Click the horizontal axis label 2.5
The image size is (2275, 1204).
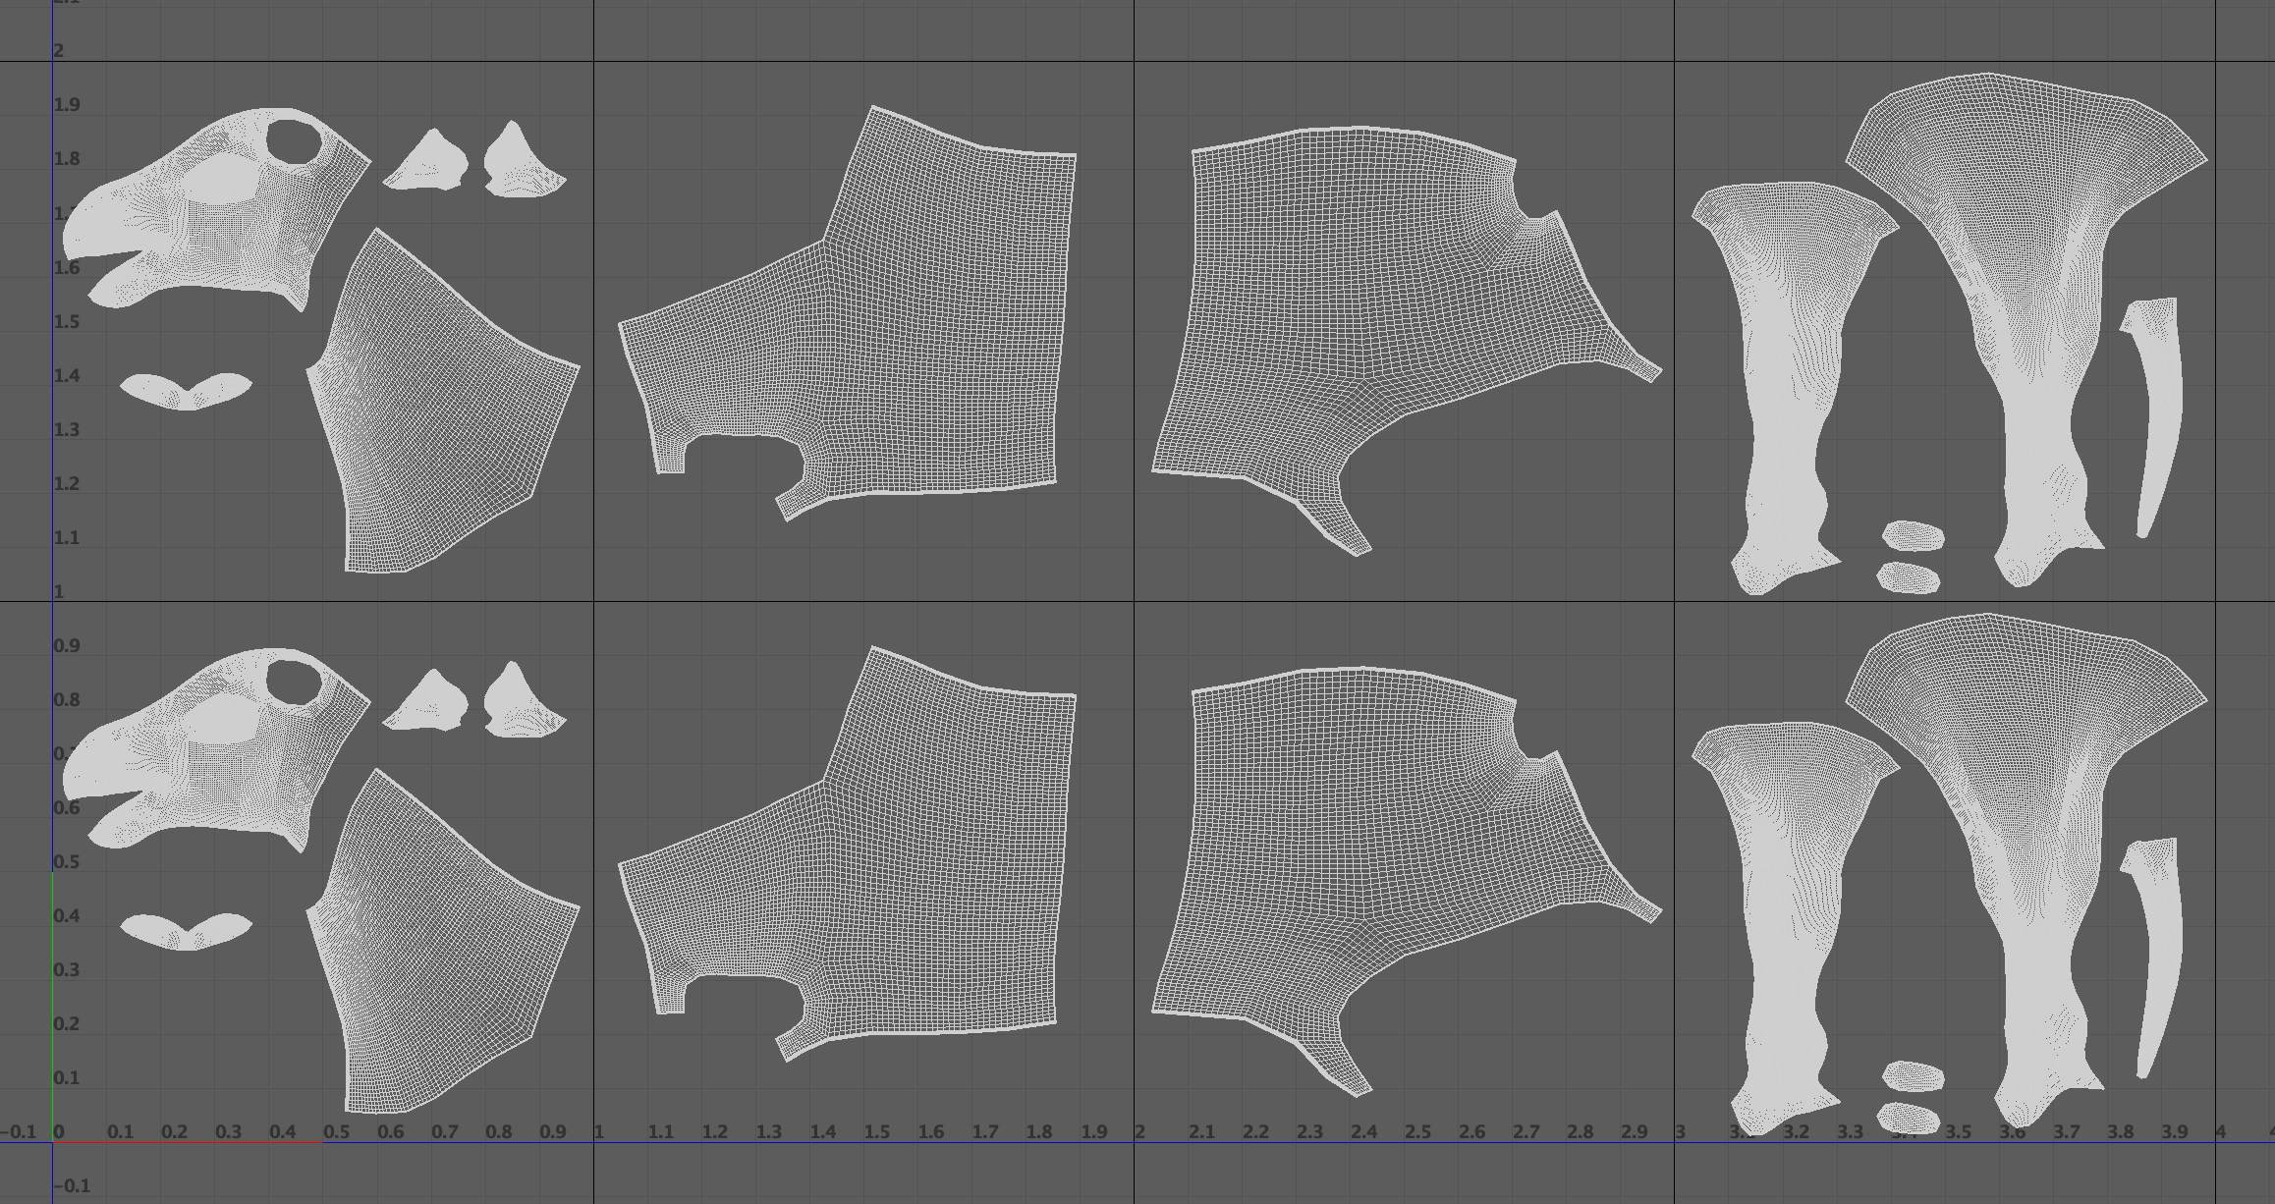click(1416, 1132)
